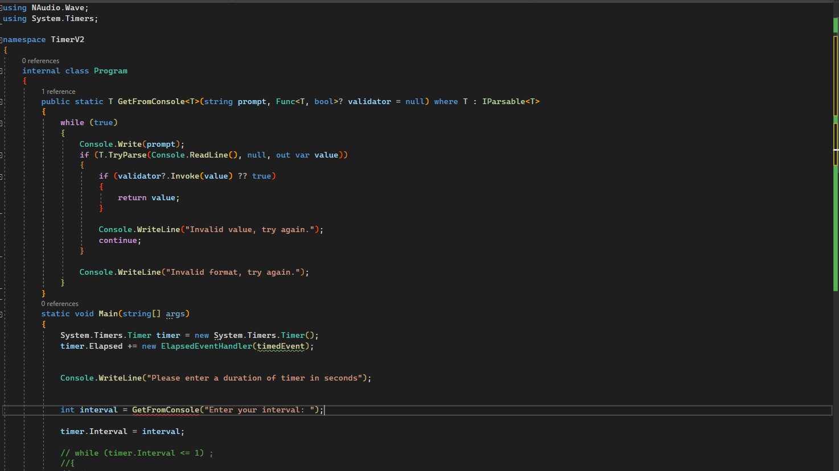Click "Please enter a duration of timer in seconds" string
Viewport: 839px width, 471px height.
tap(254, 378)
